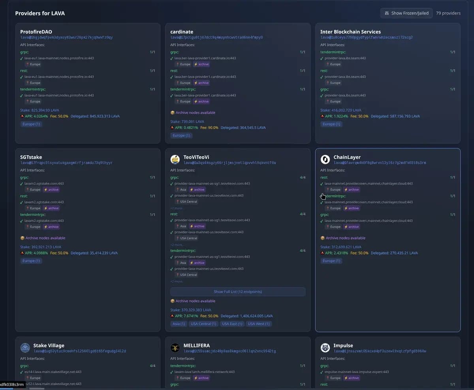Toggle Show Frozen/Jailed providers
Viewport: 474px width, 390px height.
click(406, 13)
